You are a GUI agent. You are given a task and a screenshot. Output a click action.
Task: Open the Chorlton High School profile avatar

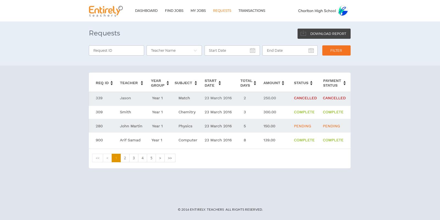click(343, 11)
